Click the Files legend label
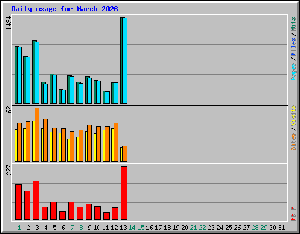Viewport: 300px width, 234px height. pos(294,47)
